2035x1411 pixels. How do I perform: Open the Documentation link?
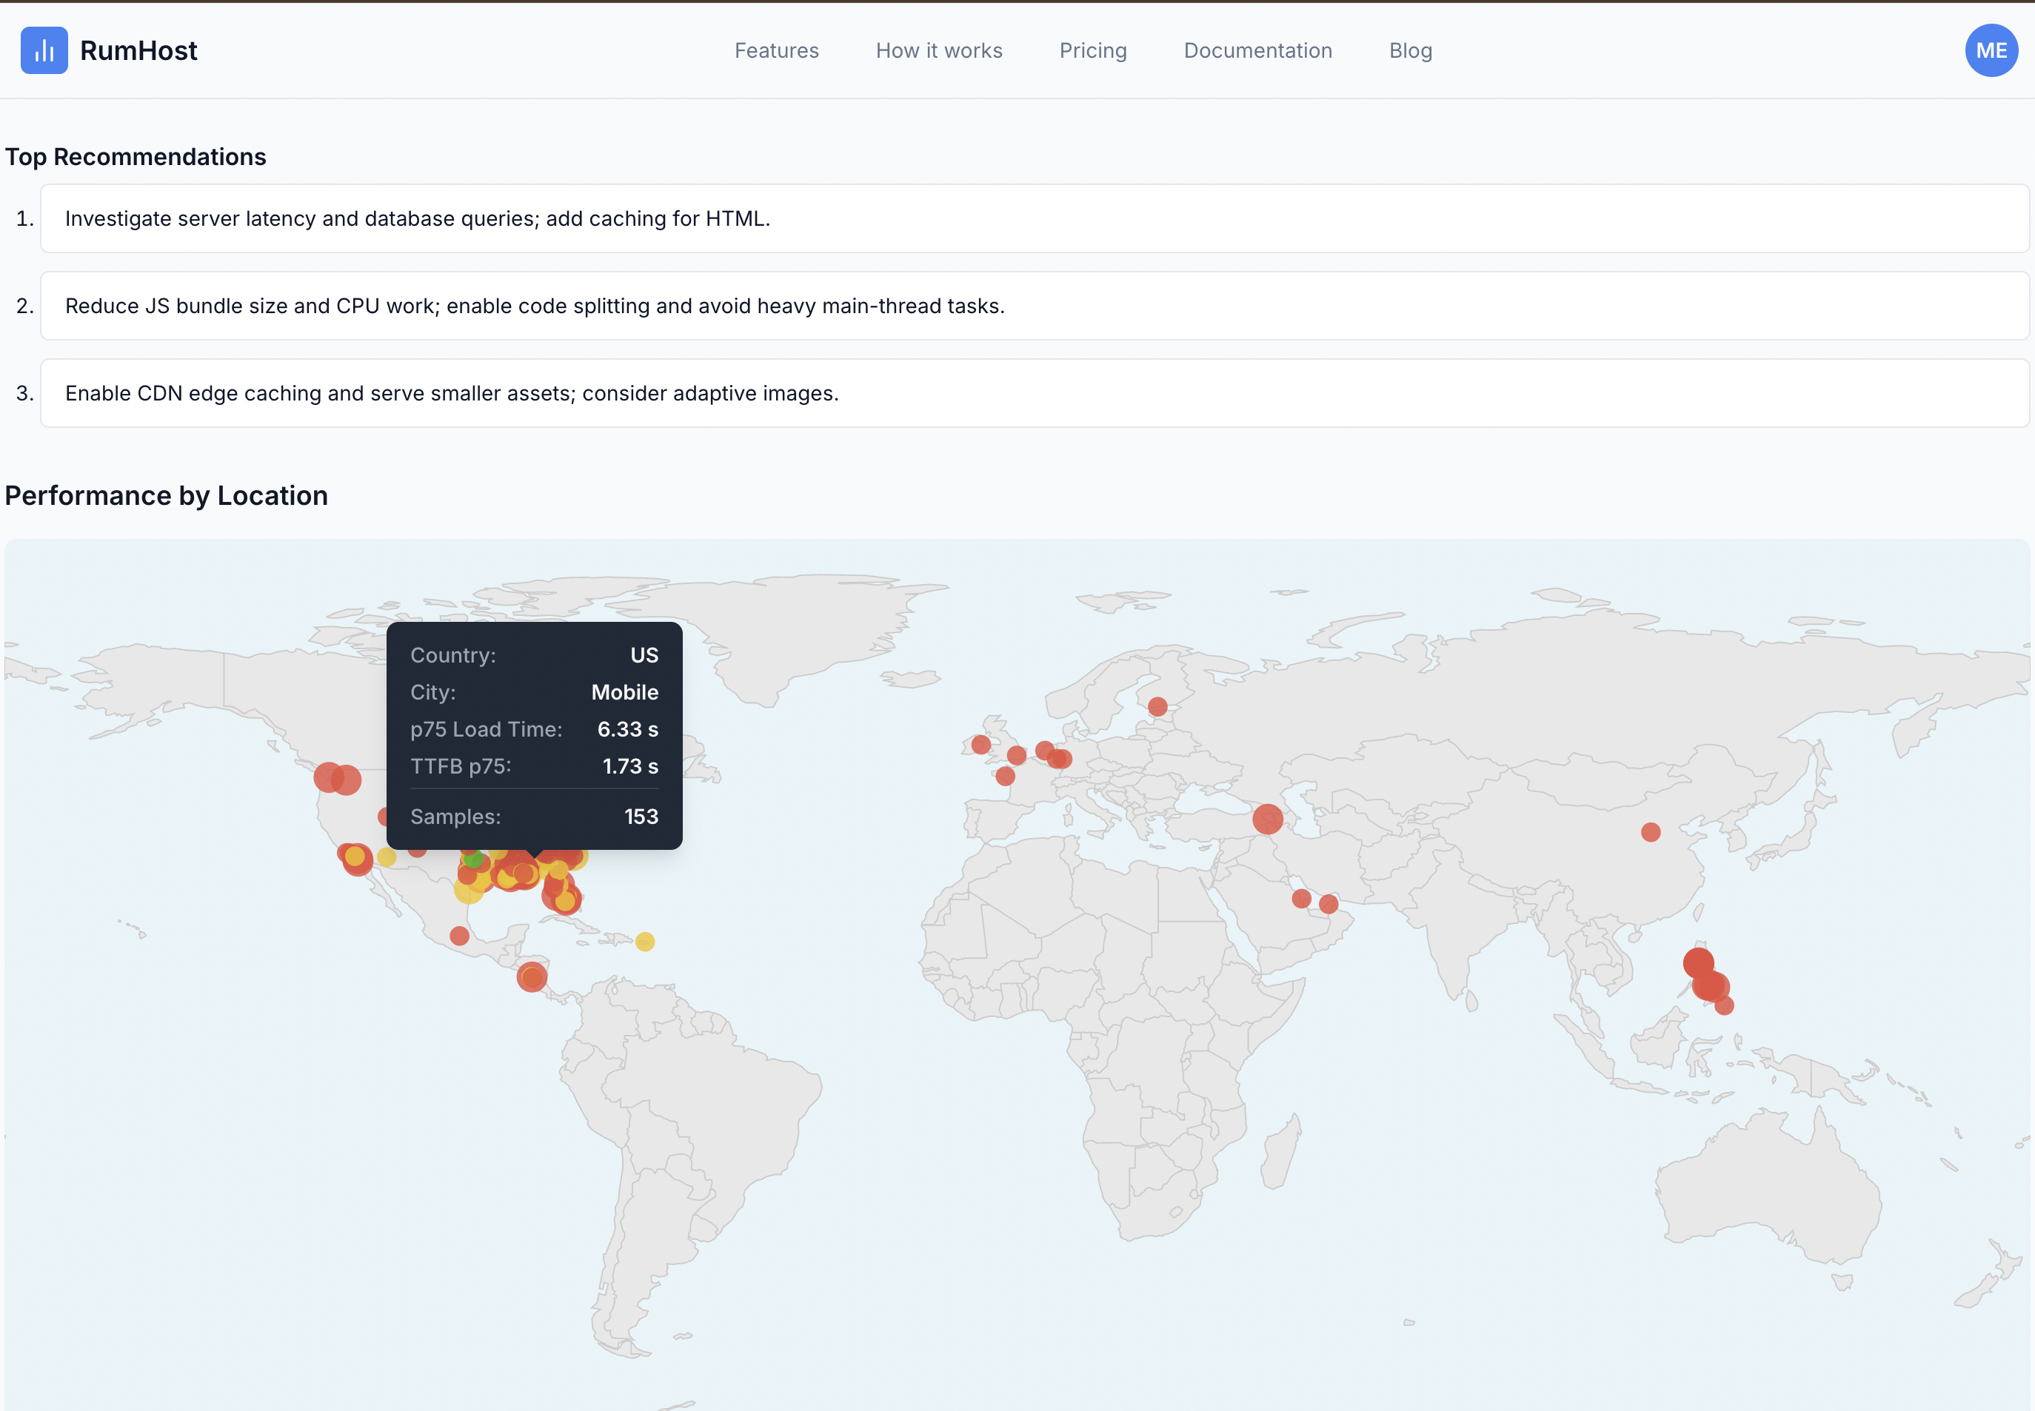click(1257, 50)
